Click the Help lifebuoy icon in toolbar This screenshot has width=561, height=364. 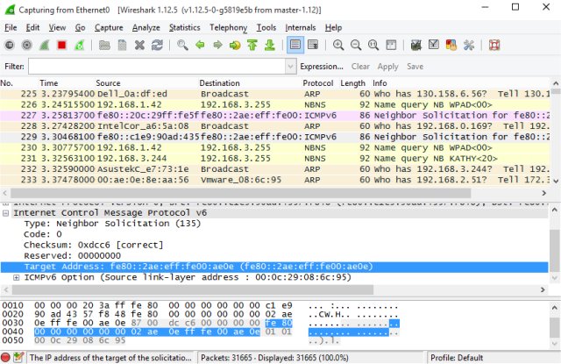tap(494, 44)
